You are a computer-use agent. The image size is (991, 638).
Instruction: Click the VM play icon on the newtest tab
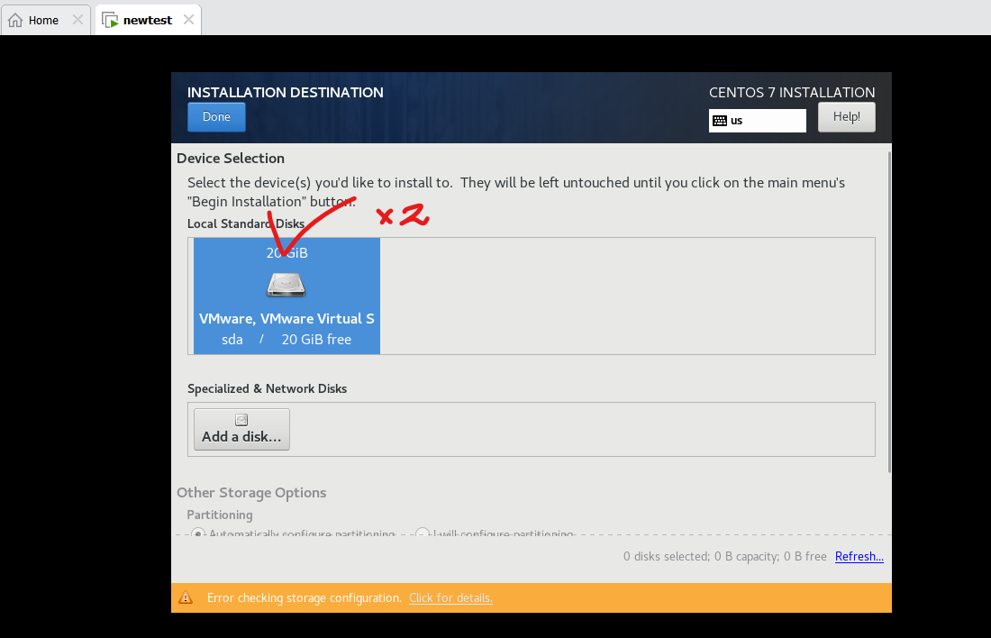pyautogui.click(x=110, y=20)
